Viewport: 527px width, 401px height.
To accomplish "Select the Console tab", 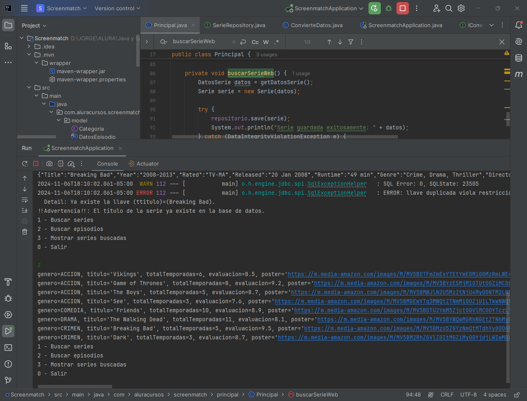I will (x=107, y=164).
